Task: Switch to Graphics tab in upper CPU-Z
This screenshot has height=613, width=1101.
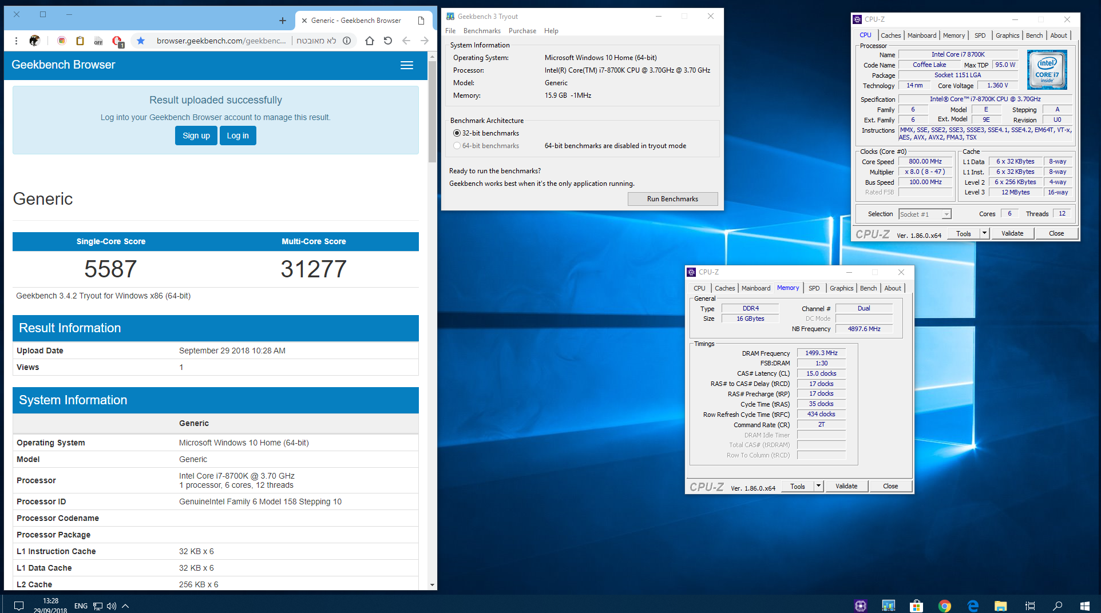Action: click(1007, 35)
